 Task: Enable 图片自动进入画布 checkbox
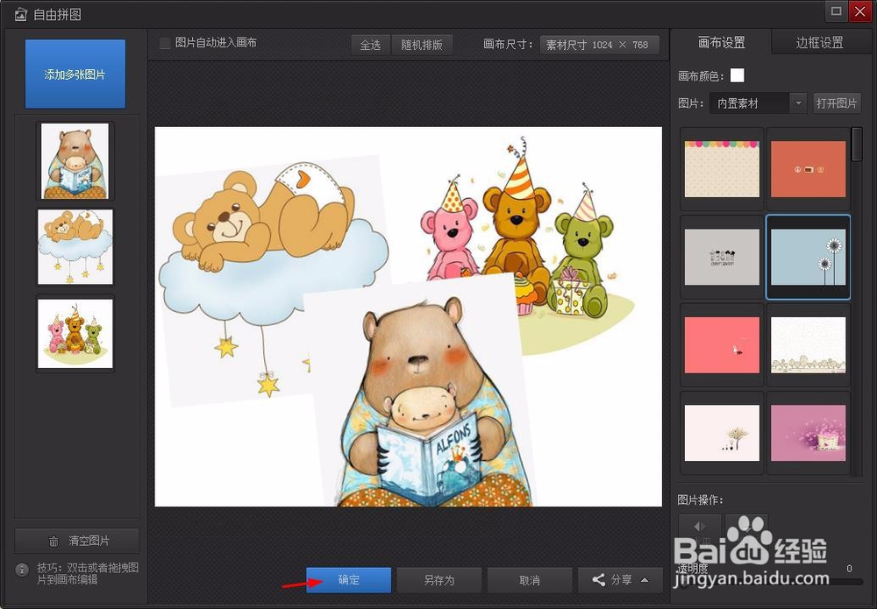pyautogui.click(x=165, y=43)
